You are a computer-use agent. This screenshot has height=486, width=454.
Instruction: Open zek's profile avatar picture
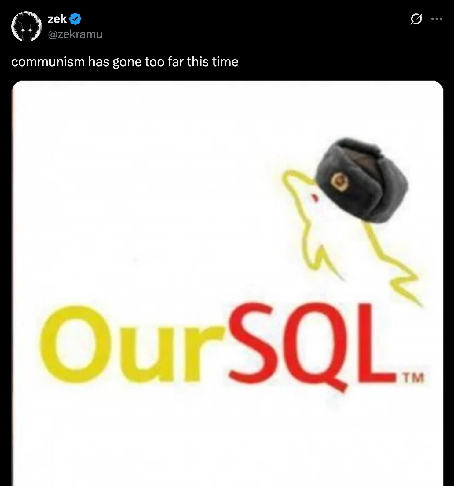click(x=27, y=26)
